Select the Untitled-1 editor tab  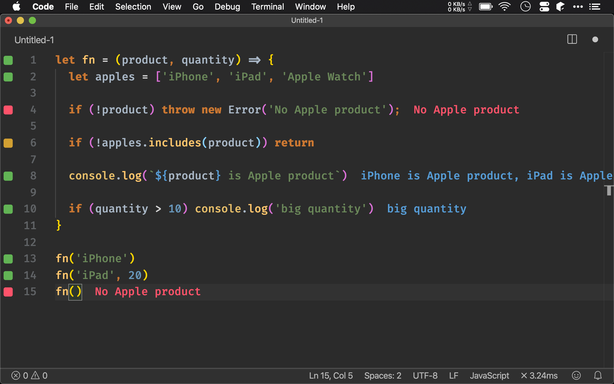(34, 40)
